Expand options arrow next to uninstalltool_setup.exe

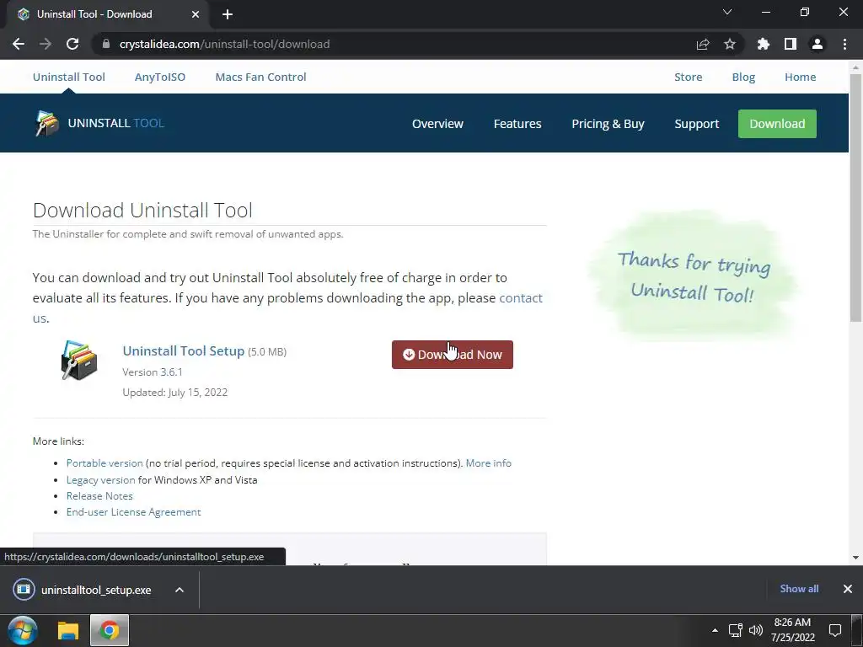click(180, 590)
